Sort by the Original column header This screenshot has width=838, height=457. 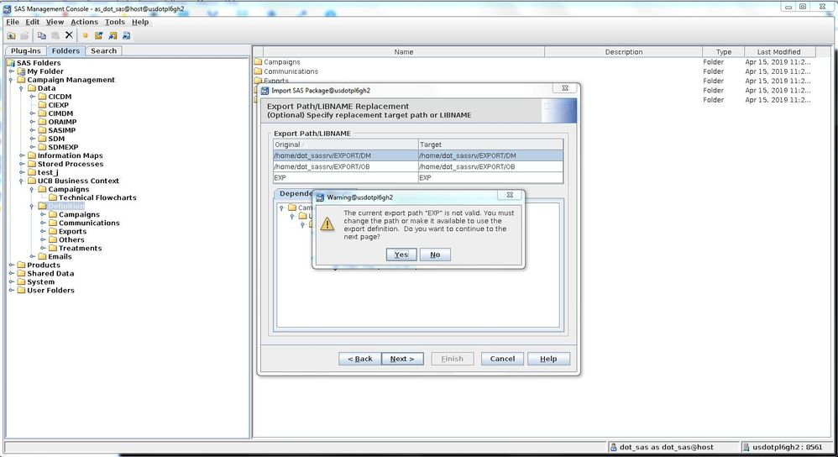click(345, 144)
